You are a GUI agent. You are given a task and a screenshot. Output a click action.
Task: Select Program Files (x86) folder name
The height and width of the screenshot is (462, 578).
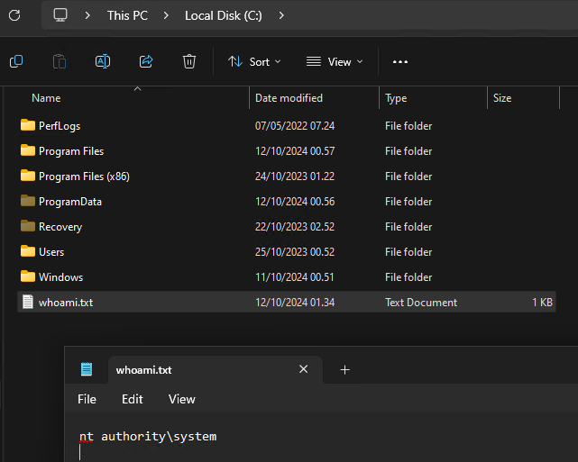(84, 177)
